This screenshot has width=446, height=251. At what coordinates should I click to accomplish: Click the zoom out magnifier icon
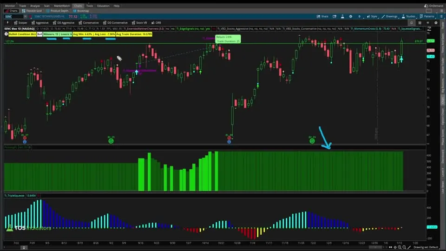click(x=404, y=247)
